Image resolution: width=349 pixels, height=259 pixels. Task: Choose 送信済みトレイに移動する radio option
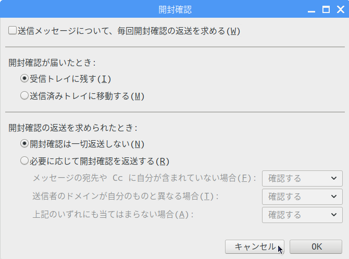click(x=24, y=96)
